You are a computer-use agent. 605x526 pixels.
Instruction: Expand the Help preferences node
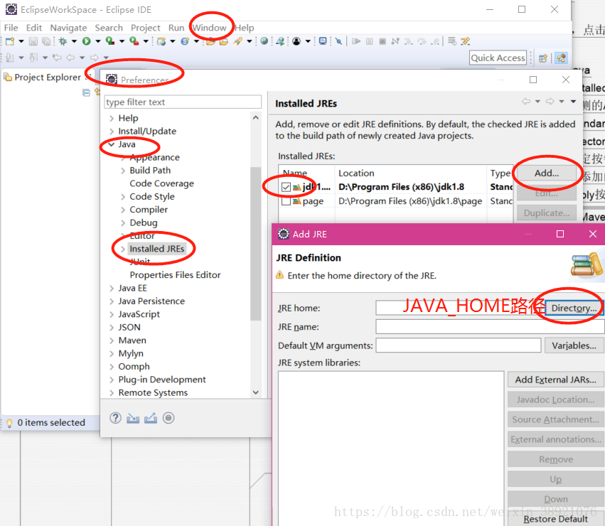[112, 118]
